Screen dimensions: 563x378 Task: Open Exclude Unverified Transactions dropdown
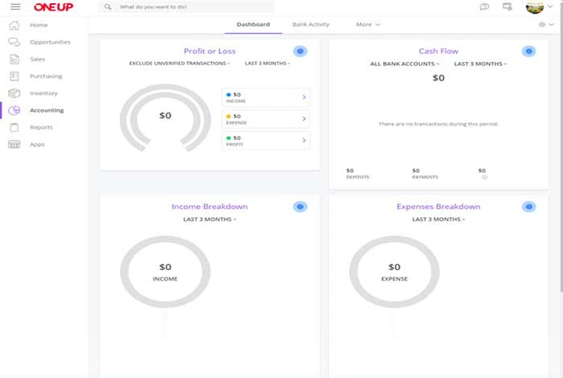click(179, 64)
